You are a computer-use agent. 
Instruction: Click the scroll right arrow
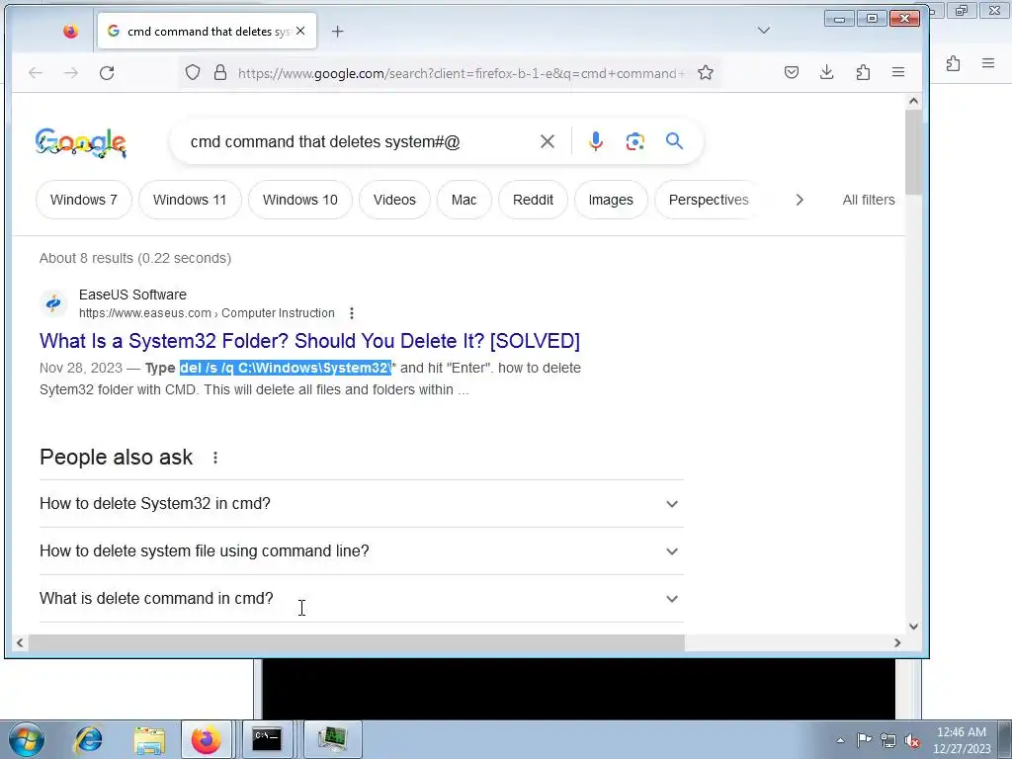point(897,642)
